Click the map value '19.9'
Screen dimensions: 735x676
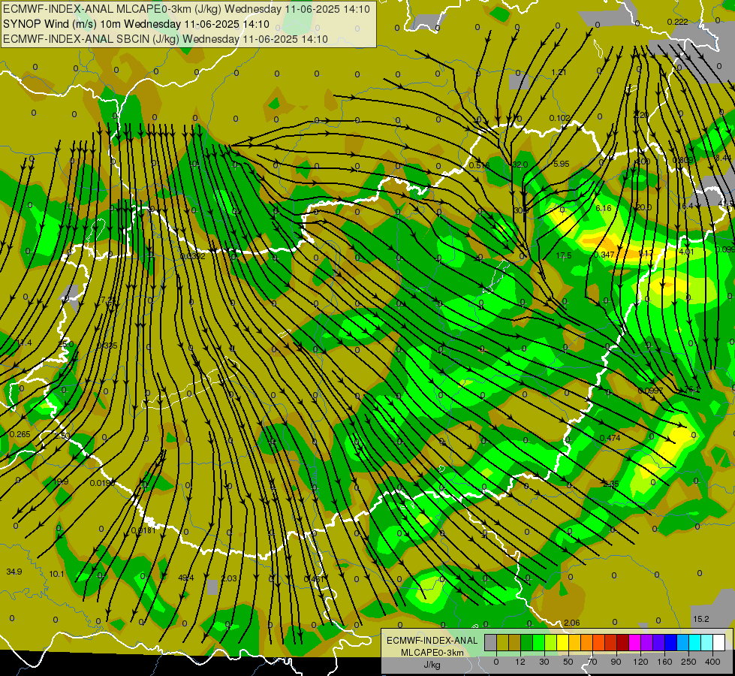click(x=61, y=481)
